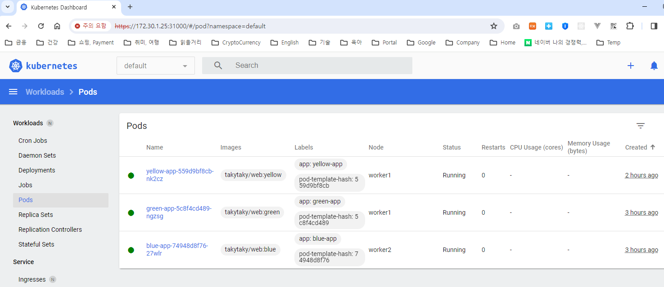Open Ingresses in sidebar
Image resolution: width=664 pixels, height=287 pixels.
pos(32,279)
